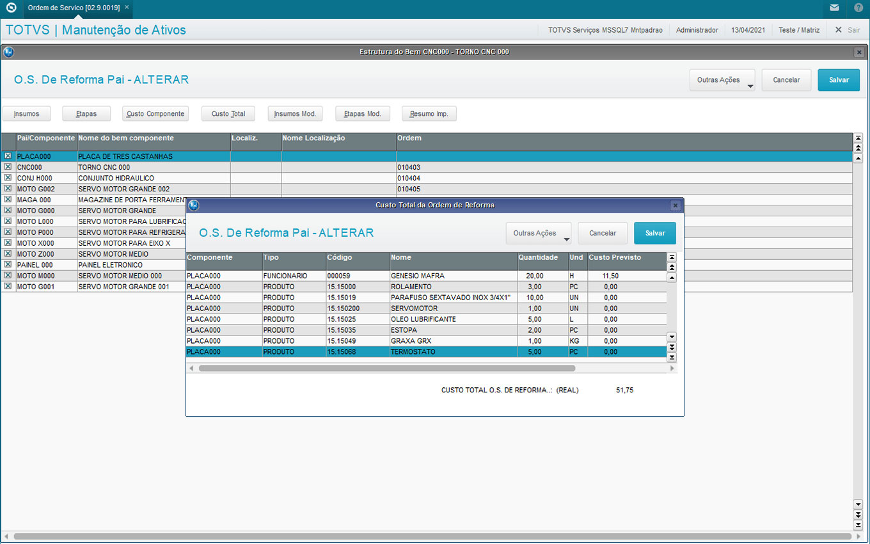
Task: Close the Custo Total da Ordem de Reforma dialog
Action: 675,205
